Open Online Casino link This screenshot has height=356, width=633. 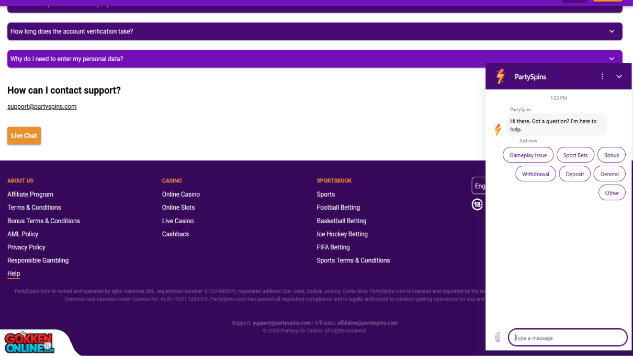[181, 194]
